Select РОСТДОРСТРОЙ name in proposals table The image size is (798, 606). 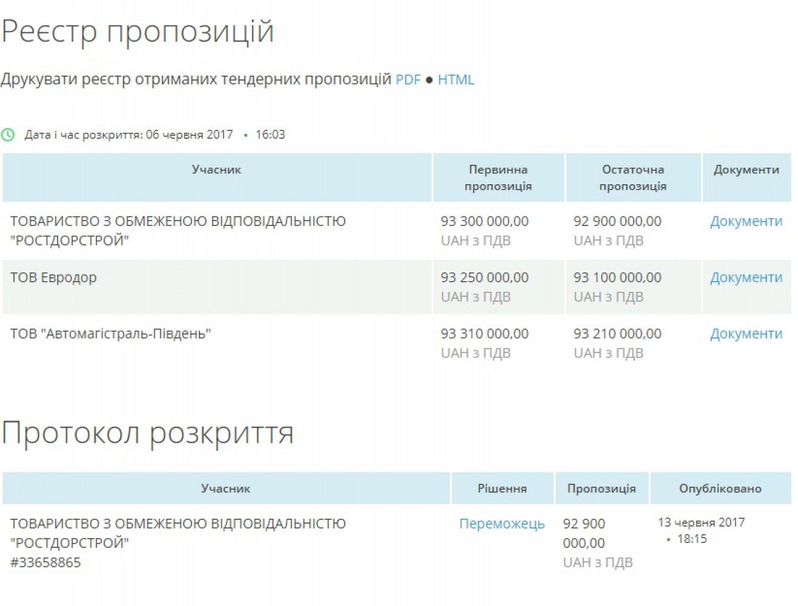tap(178, 231)
